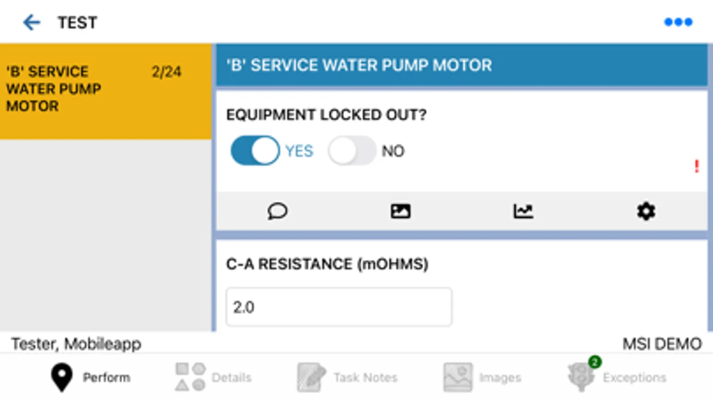
Task: Click the YES label text
Action: [299, 151]
